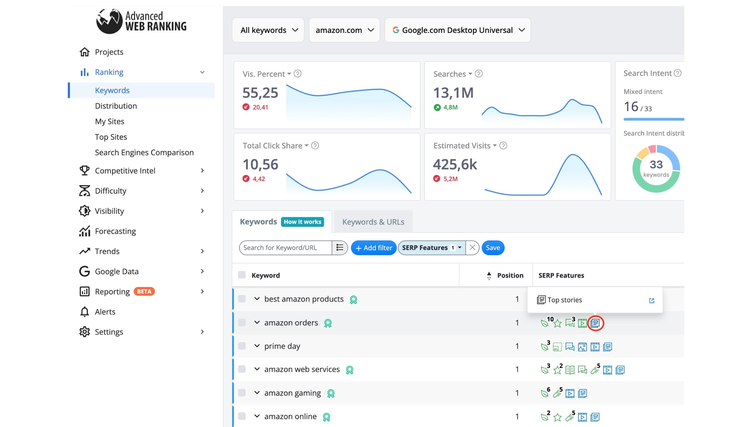Check the box for amazon web services
The height and width of the screenshot is (427, 752).
pyautogui.click(x=242, y=369)
